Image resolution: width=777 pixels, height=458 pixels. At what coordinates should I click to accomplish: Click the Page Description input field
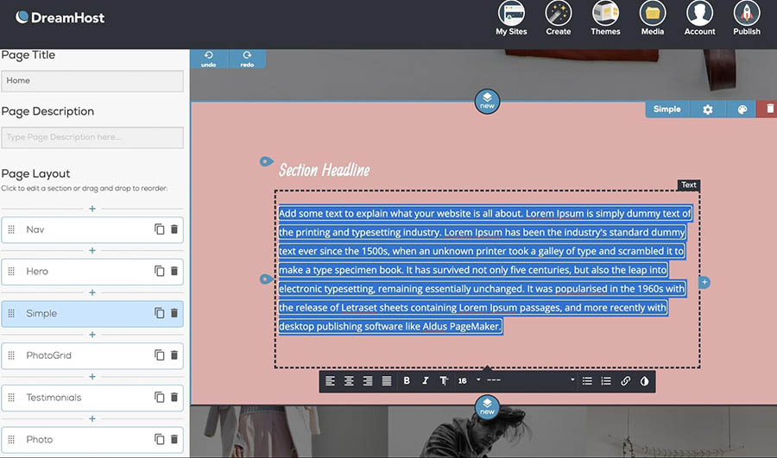pos(92,137)
